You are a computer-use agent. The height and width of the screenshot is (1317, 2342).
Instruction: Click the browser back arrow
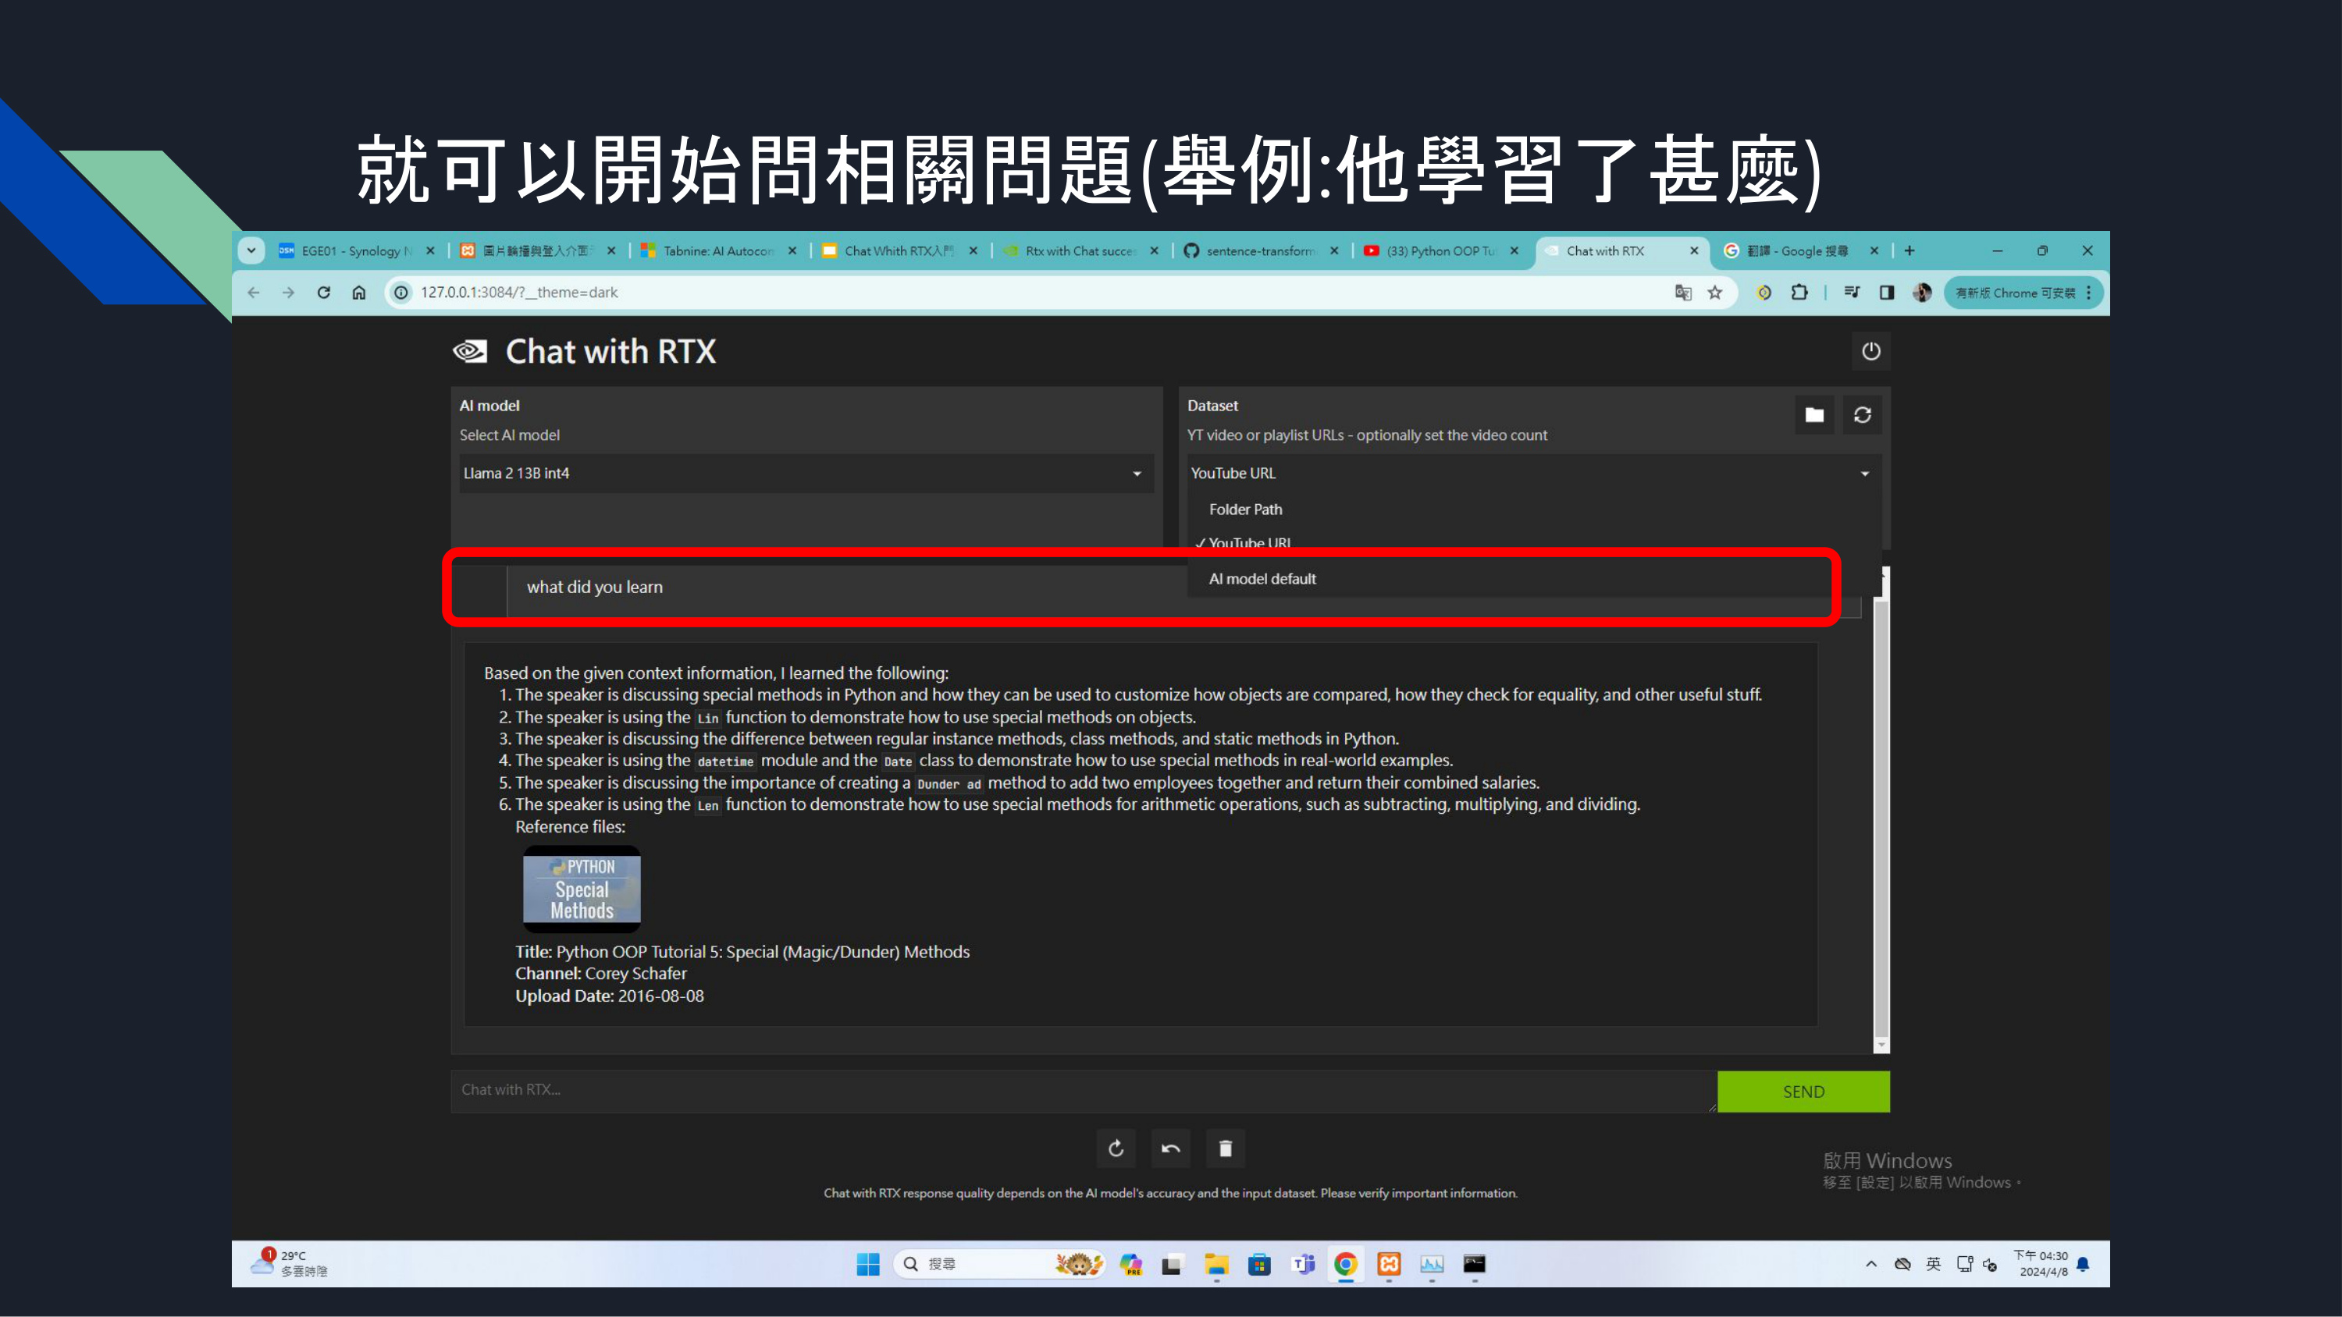click(254, 293)
